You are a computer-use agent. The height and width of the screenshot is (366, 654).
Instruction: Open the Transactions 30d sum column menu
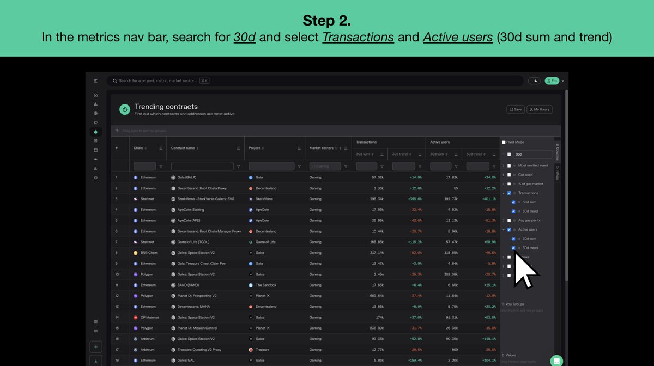coord(382,154)
